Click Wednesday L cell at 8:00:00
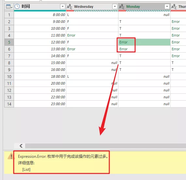The image size is (186, 180). (x=92, y=15)
